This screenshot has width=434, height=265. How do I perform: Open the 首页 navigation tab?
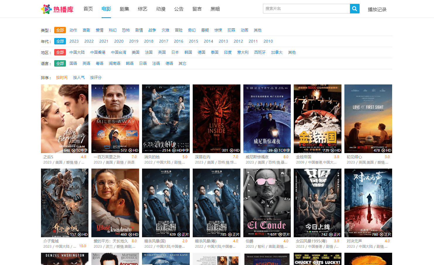pyautogui.click(x=88, y=9)
